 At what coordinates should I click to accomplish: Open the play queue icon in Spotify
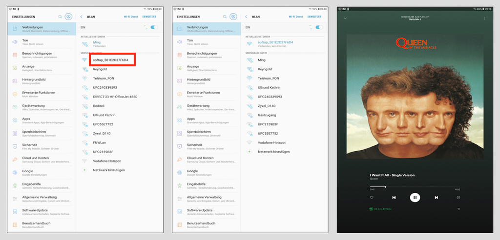pos(458,209)
